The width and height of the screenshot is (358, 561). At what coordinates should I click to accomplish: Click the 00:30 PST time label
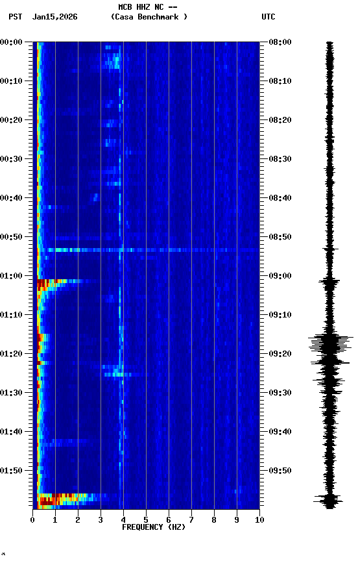pos(11,159)
